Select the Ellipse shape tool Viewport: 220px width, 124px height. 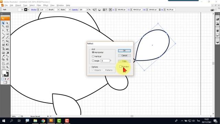click(x=7, y=34)
